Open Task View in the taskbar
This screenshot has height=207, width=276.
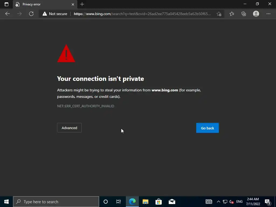point(119,202)
